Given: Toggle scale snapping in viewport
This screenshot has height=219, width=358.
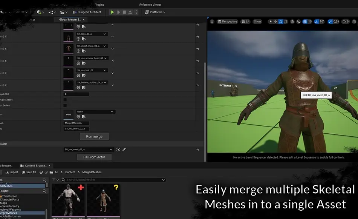Looking at the screenshot, I should pos(330,22).
